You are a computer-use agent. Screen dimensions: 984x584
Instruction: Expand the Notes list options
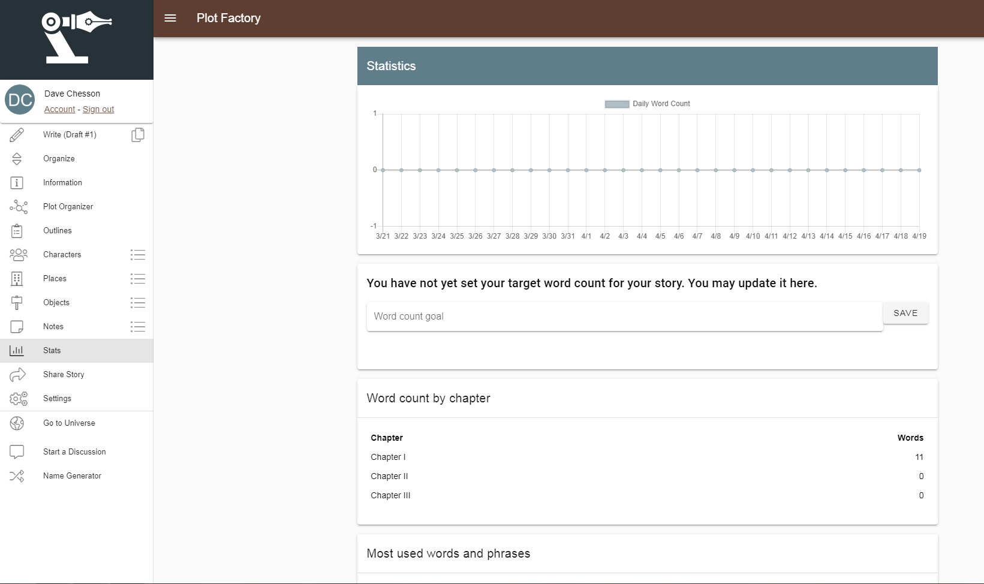[137, 326]
